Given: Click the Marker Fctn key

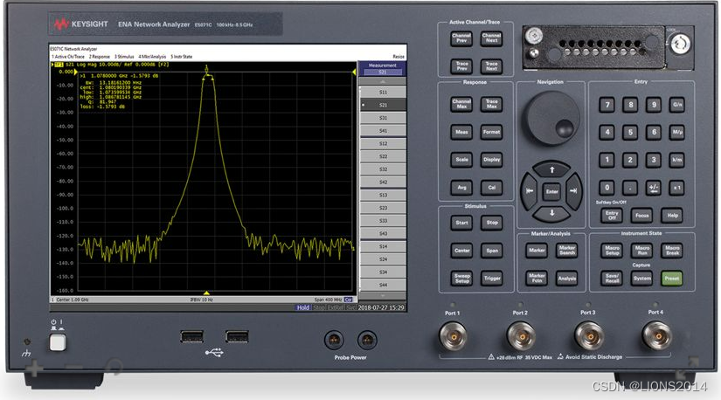Looking at the screenshot, I should pos(537,278).
